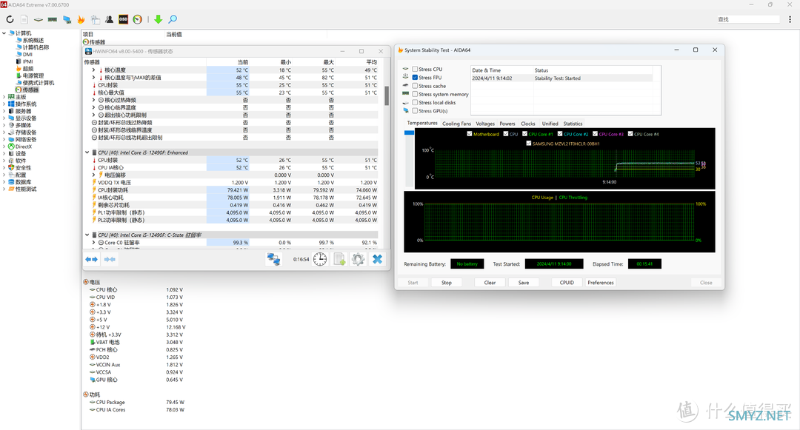Click the Stop button in Stability Test
Image resolution: width=800 pixels, height=430 pixels.
[x=447, y=283]
